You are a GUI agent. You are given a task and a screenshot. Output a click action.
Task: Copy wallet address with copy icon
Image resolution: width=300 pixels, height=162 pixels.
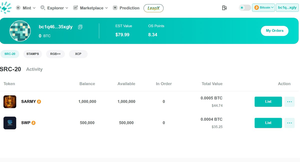point(80,27)
